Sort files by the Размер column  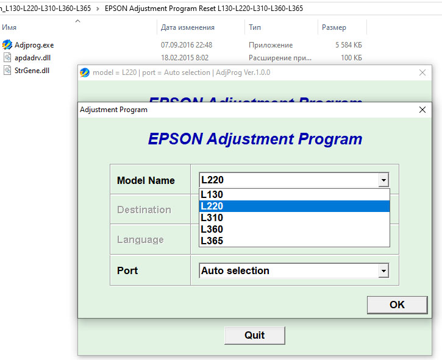pos(333,27)
